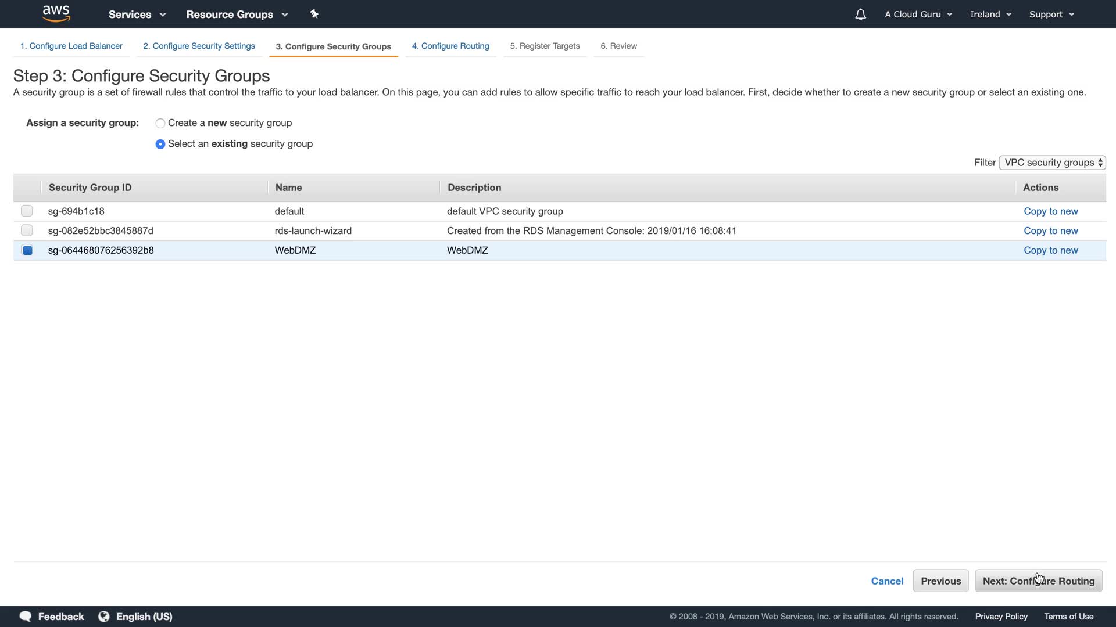The width and height of the screenshot is (1116, 627).
Task: Check the rds-launch-wizard security group checkbox
Action: tap(27, 230)
